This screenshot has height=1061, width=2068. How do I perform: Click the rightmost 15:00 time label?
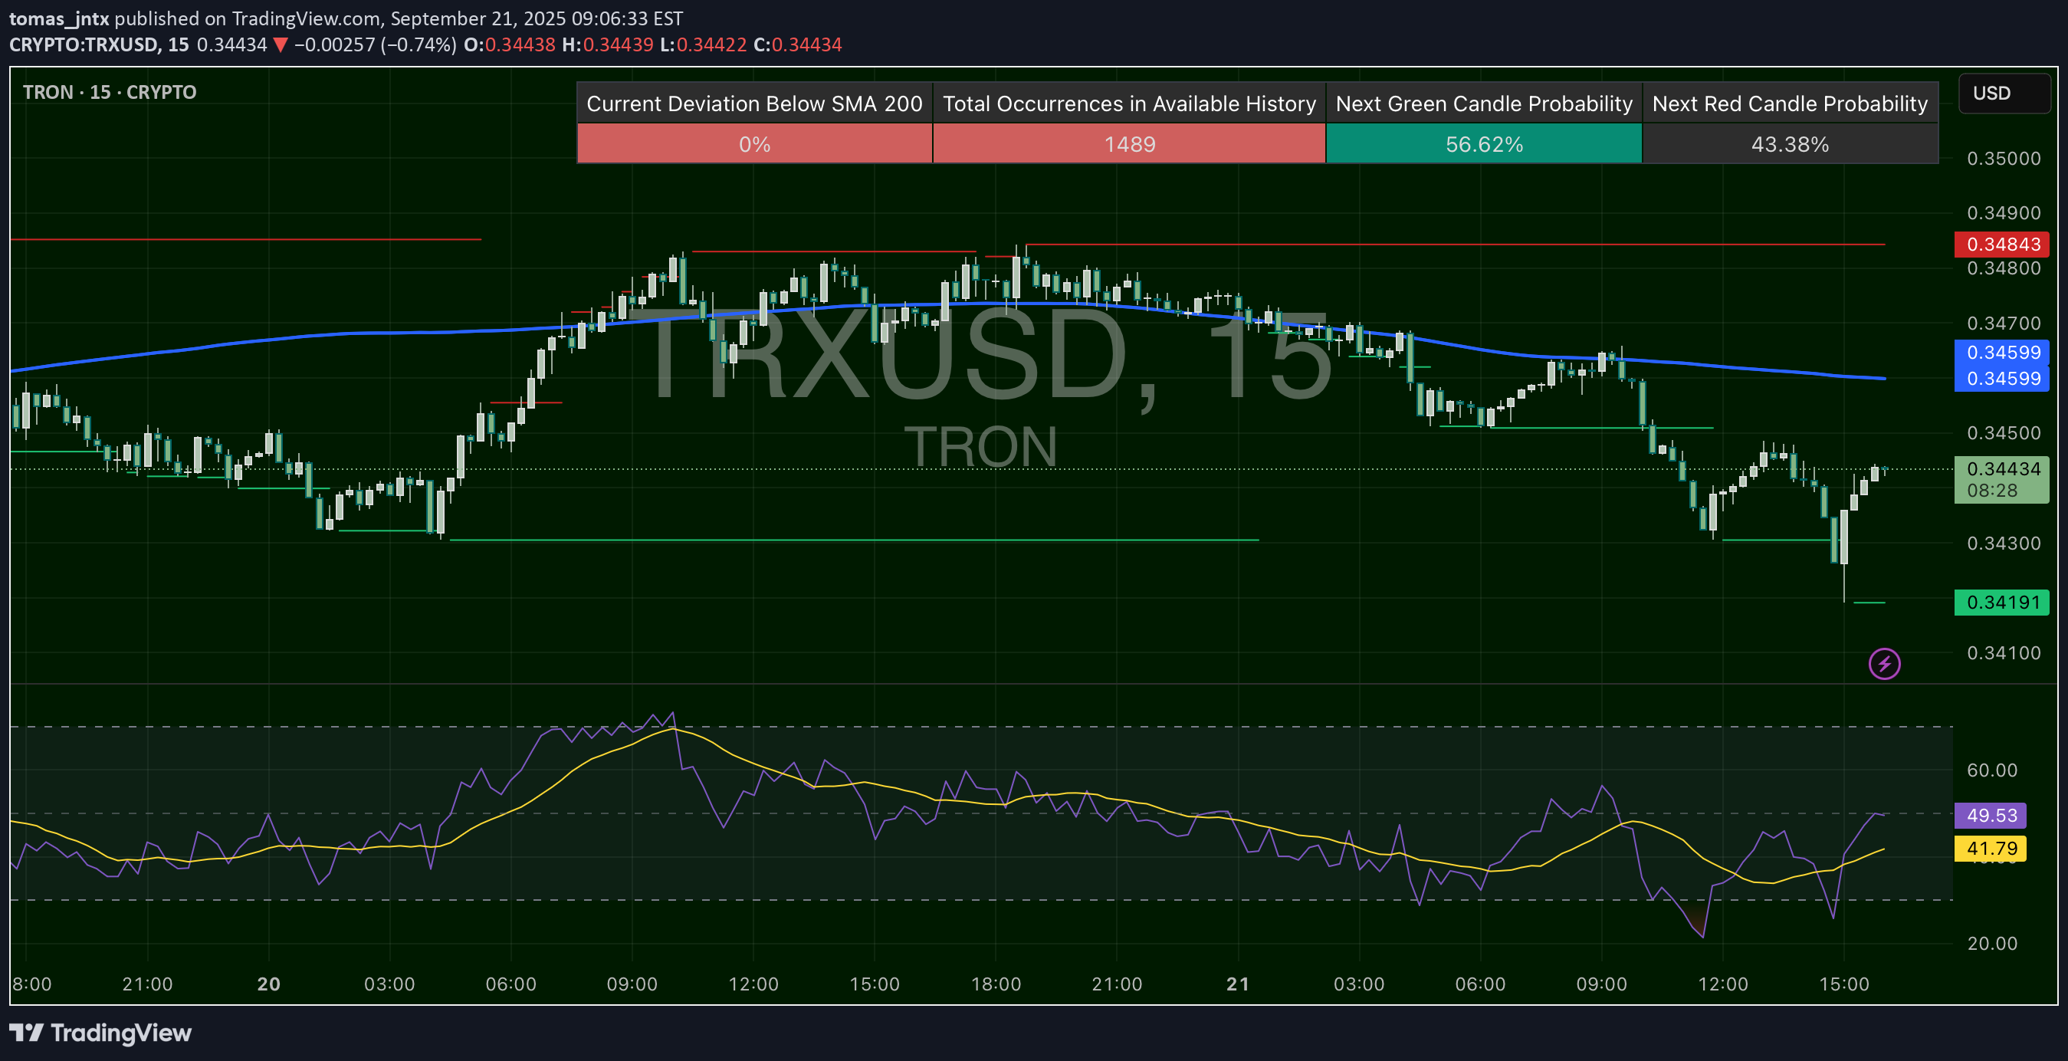[x=1844, y=984]
